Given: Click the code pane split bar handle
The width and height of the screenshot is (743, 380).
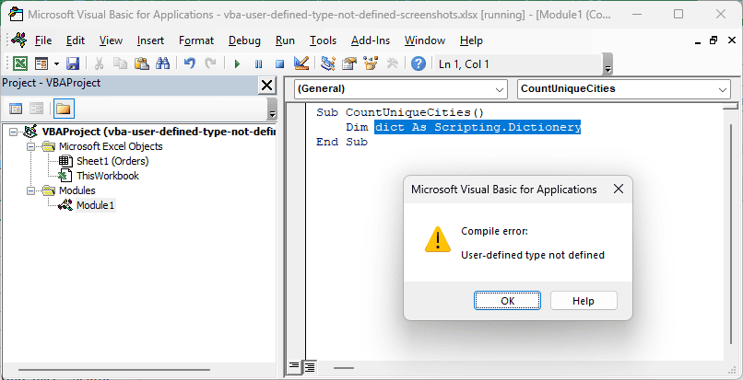Looking at the screenshot, I should (x=730, y=106).
